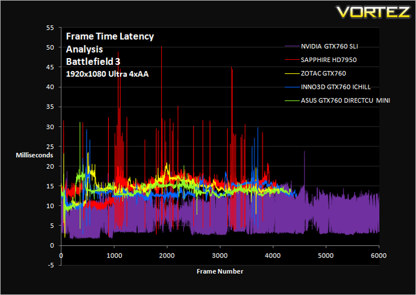
Task: Click the 2000 x-axis tick label
Action: [x=167, y=256]
